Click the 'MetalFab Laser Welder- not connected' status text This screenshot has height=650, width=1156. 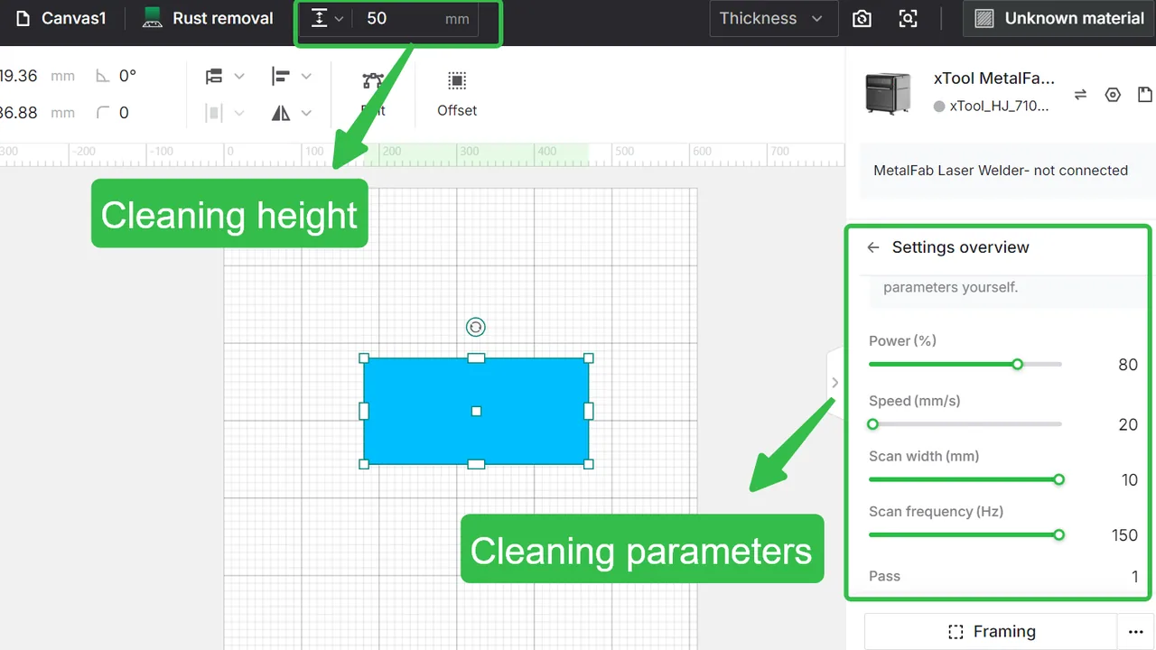1001,170
